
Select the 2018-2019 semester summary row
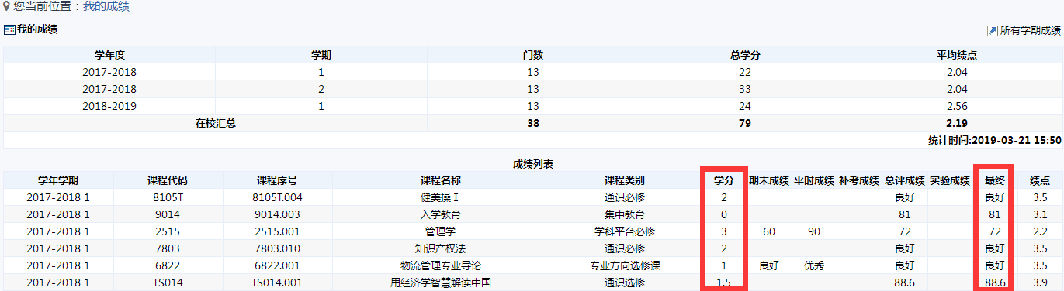pos(532,106)
